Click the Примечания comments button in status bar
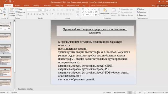Image resolution: width=168 pixels, height=94 pixels. pyautogui.click(x=119, y=92)
